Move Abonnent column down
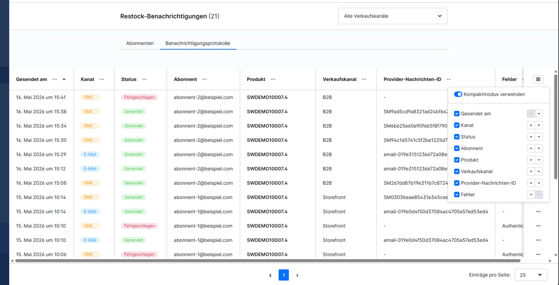559x285 pixels. 539,148
